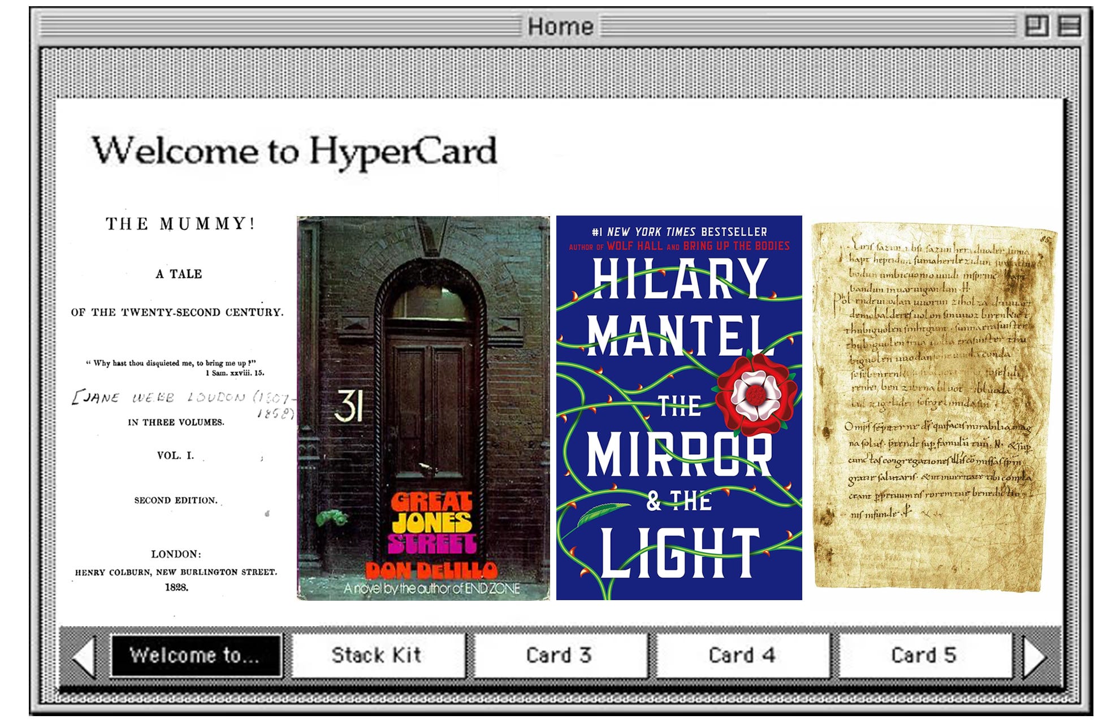Image resolution: width=1120 pixels, height=728 pixels.
Task: Click the "Welcome to HyperCard" heading
Action: [x=294, y=152]
